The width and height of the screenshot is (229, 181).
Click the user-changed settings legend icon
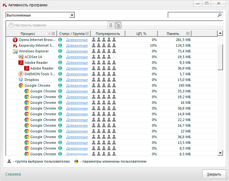point(76,161)
